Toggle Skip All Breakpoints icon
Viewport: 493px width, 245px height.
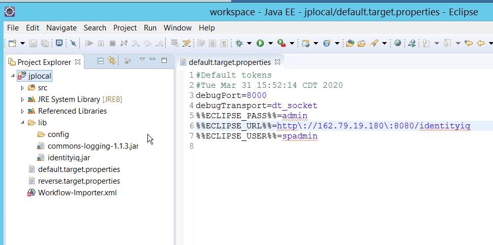point(73,43)
